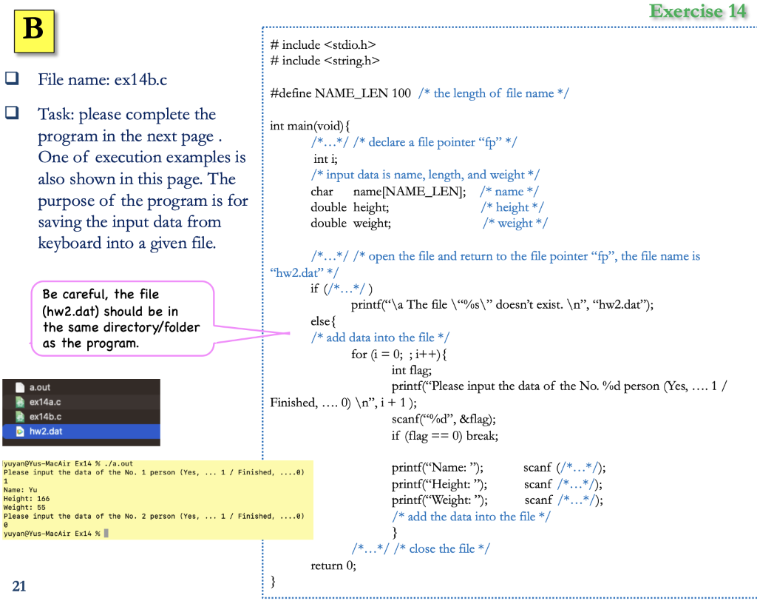Click the 'if (flag == 0) break;' line
The height and width of the screenshot is (601, 757).
[444, 436]
